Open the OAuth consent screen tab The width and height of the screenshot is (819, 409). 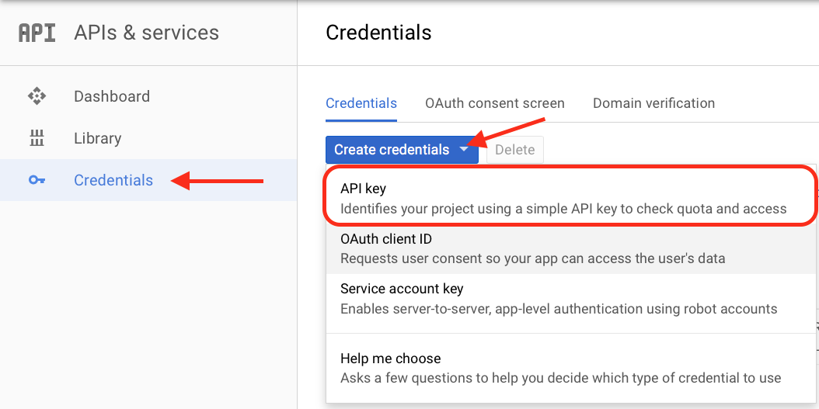pyautogui.click(x=495, y=103)
